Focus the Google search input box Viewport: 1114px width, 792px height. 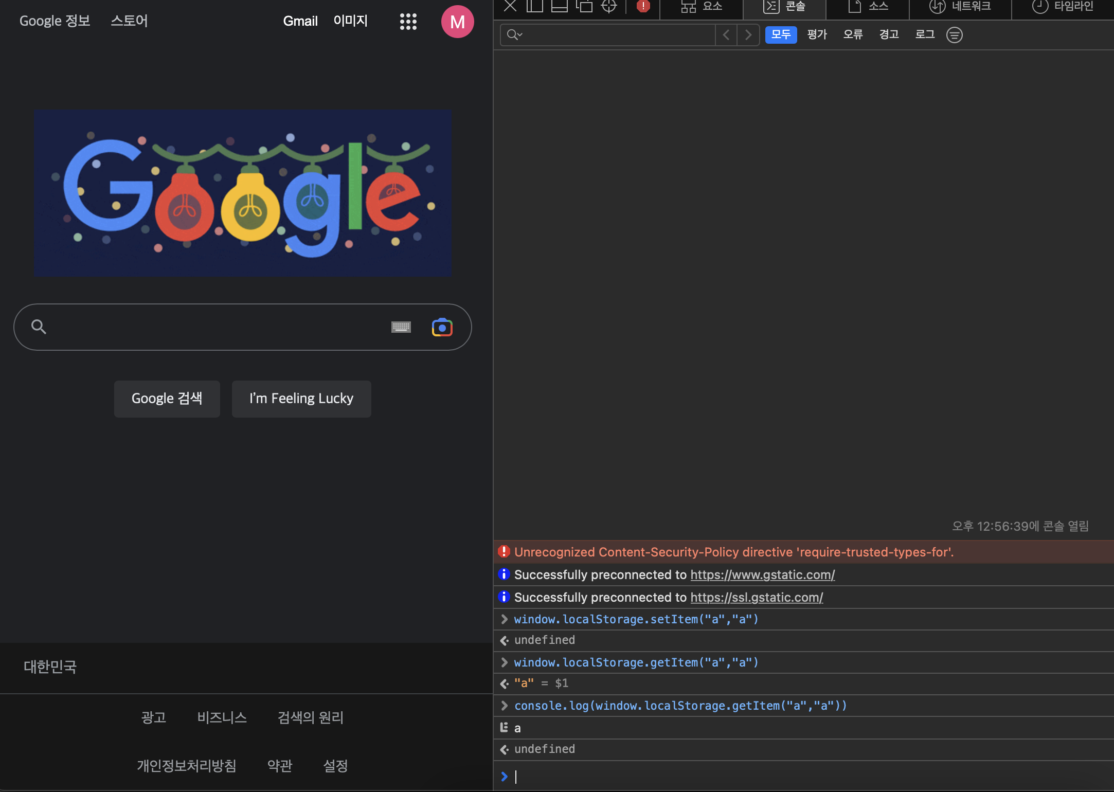(216, 327)
